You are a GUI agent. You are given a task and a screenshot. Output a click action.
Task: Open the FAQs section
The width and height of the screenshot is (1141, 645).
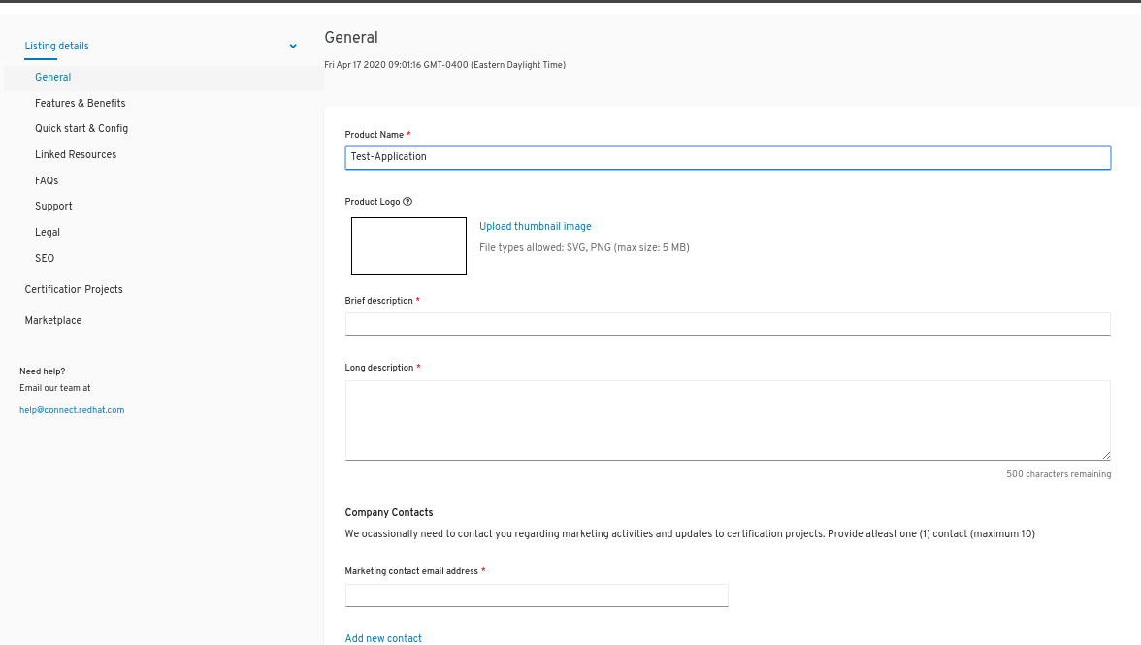(x=47, y=181)
